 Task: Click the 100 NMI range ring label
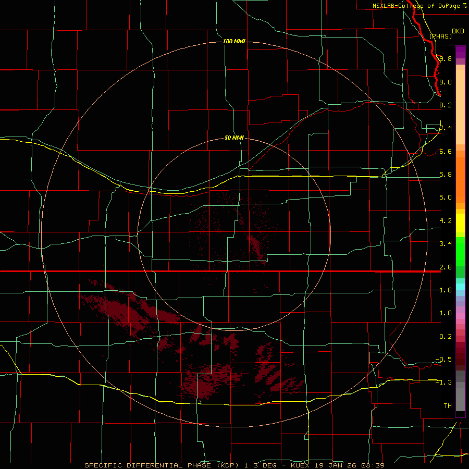(234, 41)
